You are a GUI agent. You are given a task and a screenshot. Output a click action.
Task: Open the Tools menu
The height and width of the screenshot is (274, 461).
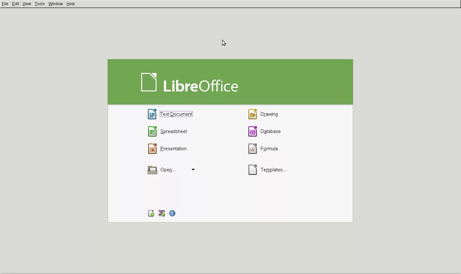(40, 4)
